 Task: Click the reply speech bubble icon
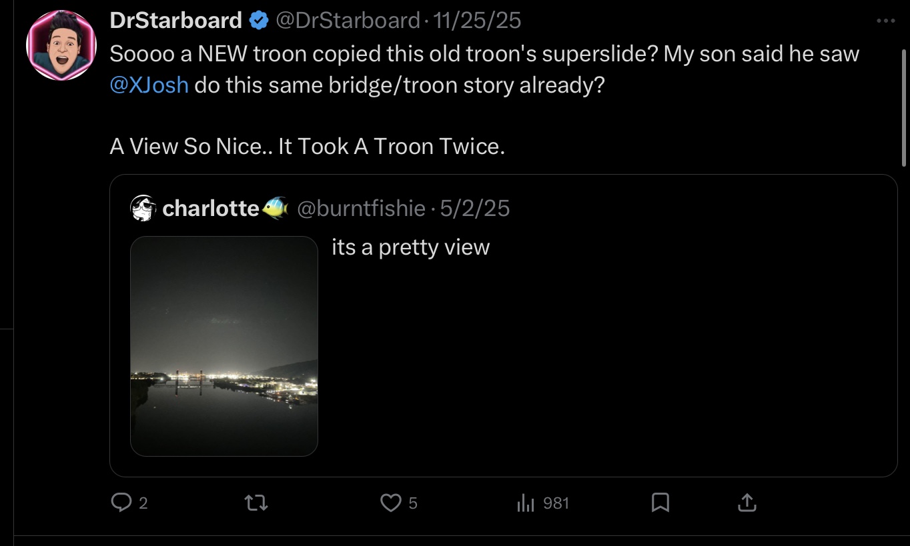point(121,502)
